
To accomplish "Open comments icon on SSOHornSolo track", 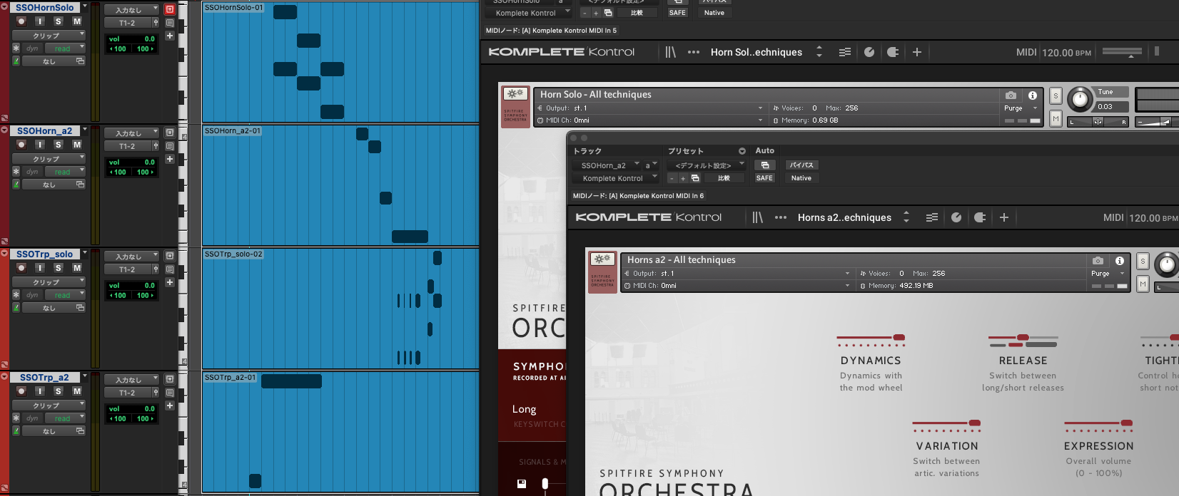I will point(170,23).
